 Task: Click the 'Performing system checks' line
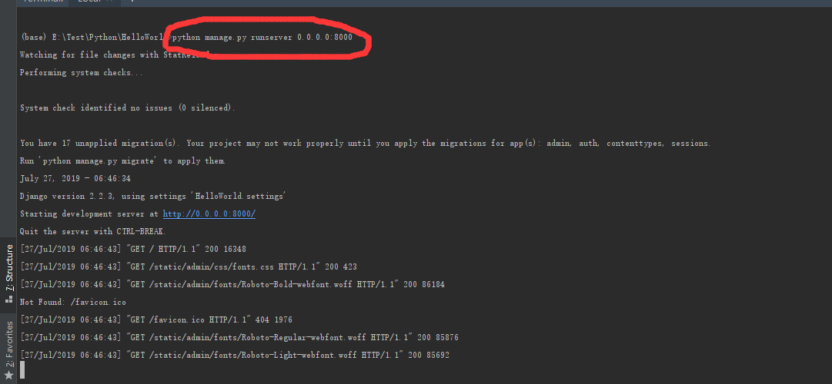81,73
